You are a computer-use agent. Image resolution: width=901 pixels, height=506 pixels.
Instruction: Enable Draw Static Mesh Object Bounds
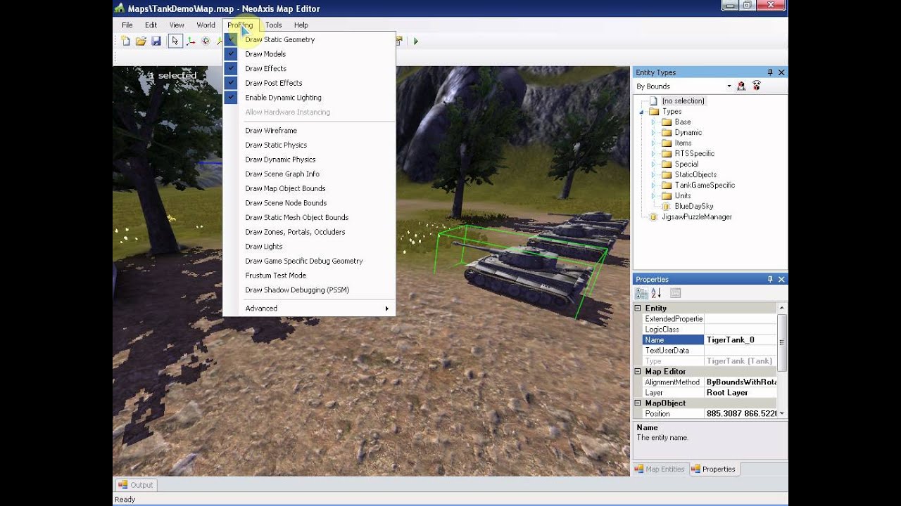click(309, 217)
